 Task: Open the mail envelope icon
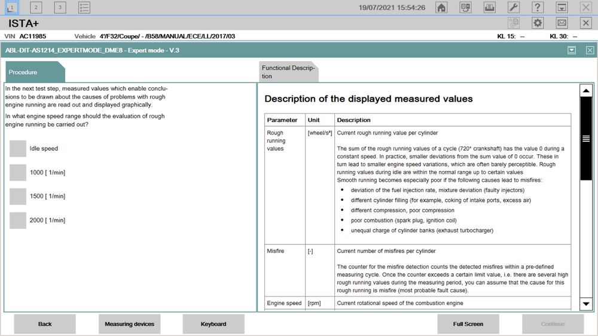(562, 23)
